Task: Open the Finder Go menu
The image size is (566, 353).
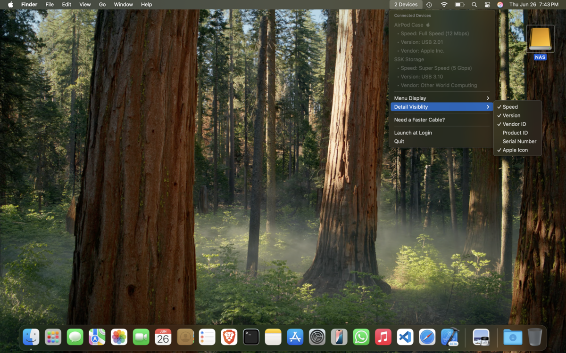Action: click(x=102, y=5)
